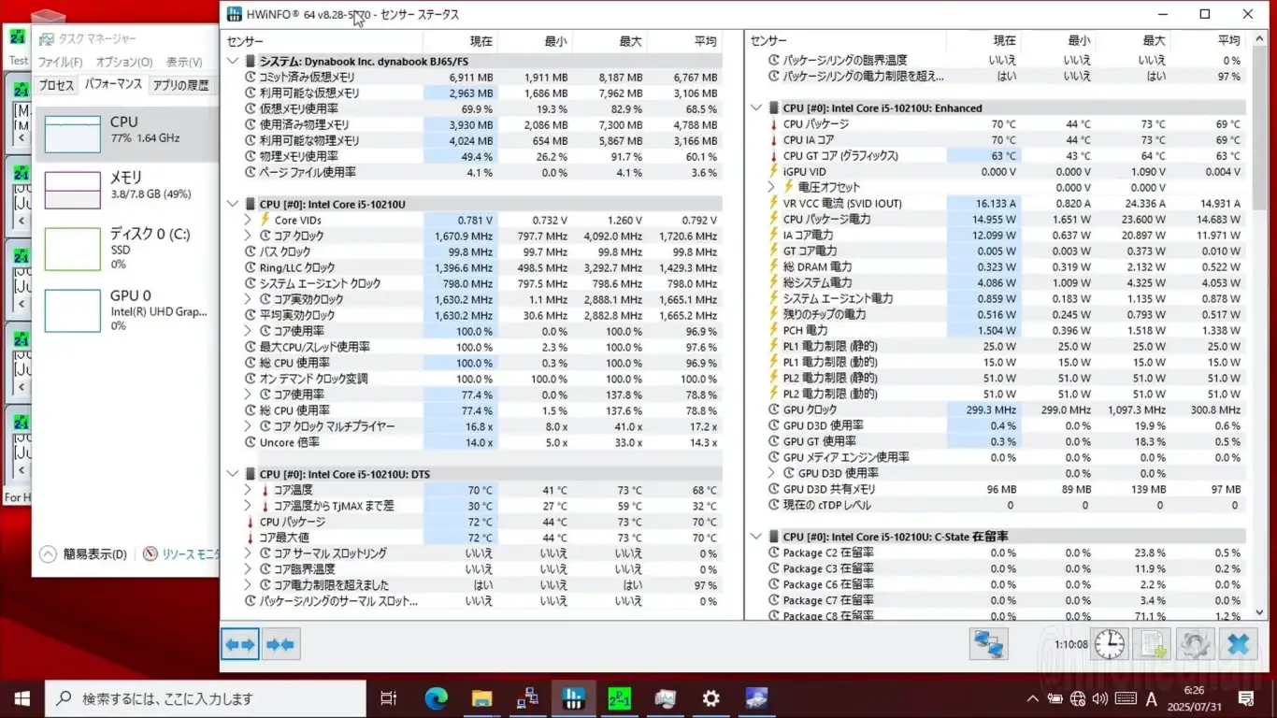The width and height of the screenshot is (1277, 718).
Task: Click the lightning icon beside iGPU VID
Action: [x=773, y=172]
